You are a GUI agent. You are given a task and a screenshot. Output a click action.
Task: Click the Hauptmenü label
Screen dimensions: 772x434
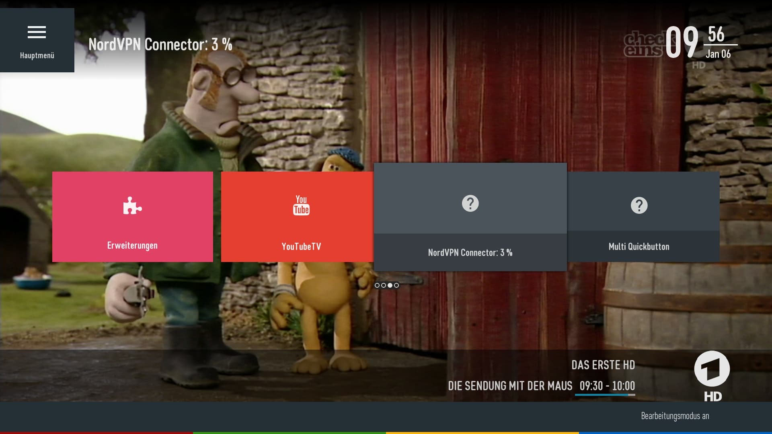(37, 55)
